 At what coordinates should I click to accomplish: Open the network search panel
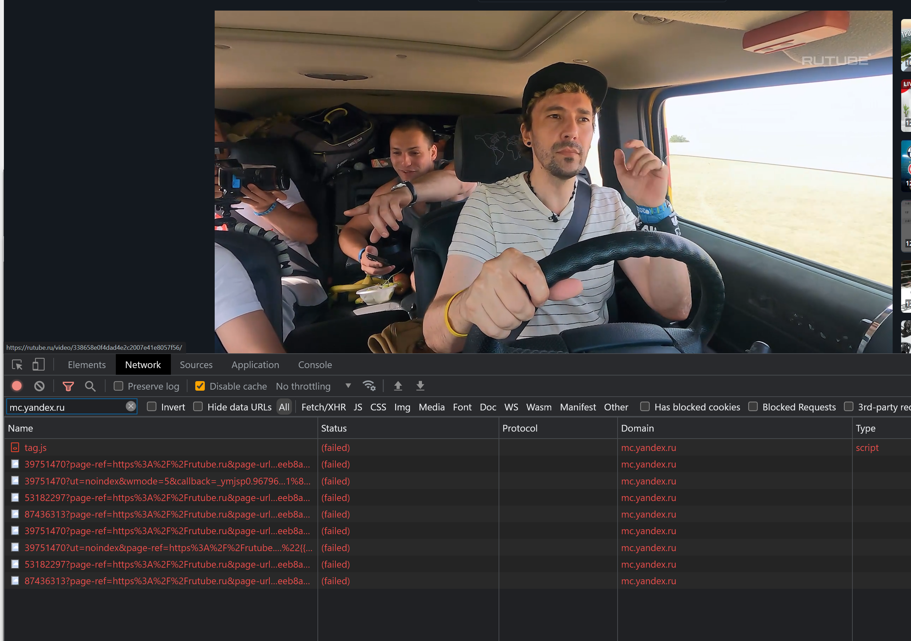(x=90, y=386)
